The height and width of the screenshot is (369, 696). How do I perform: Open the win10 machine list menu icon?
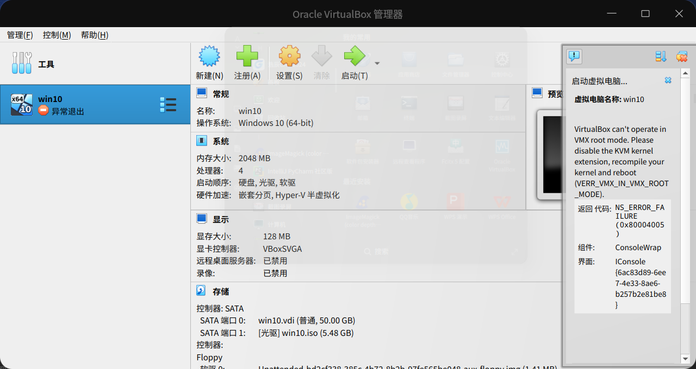(x=168, y=105)
